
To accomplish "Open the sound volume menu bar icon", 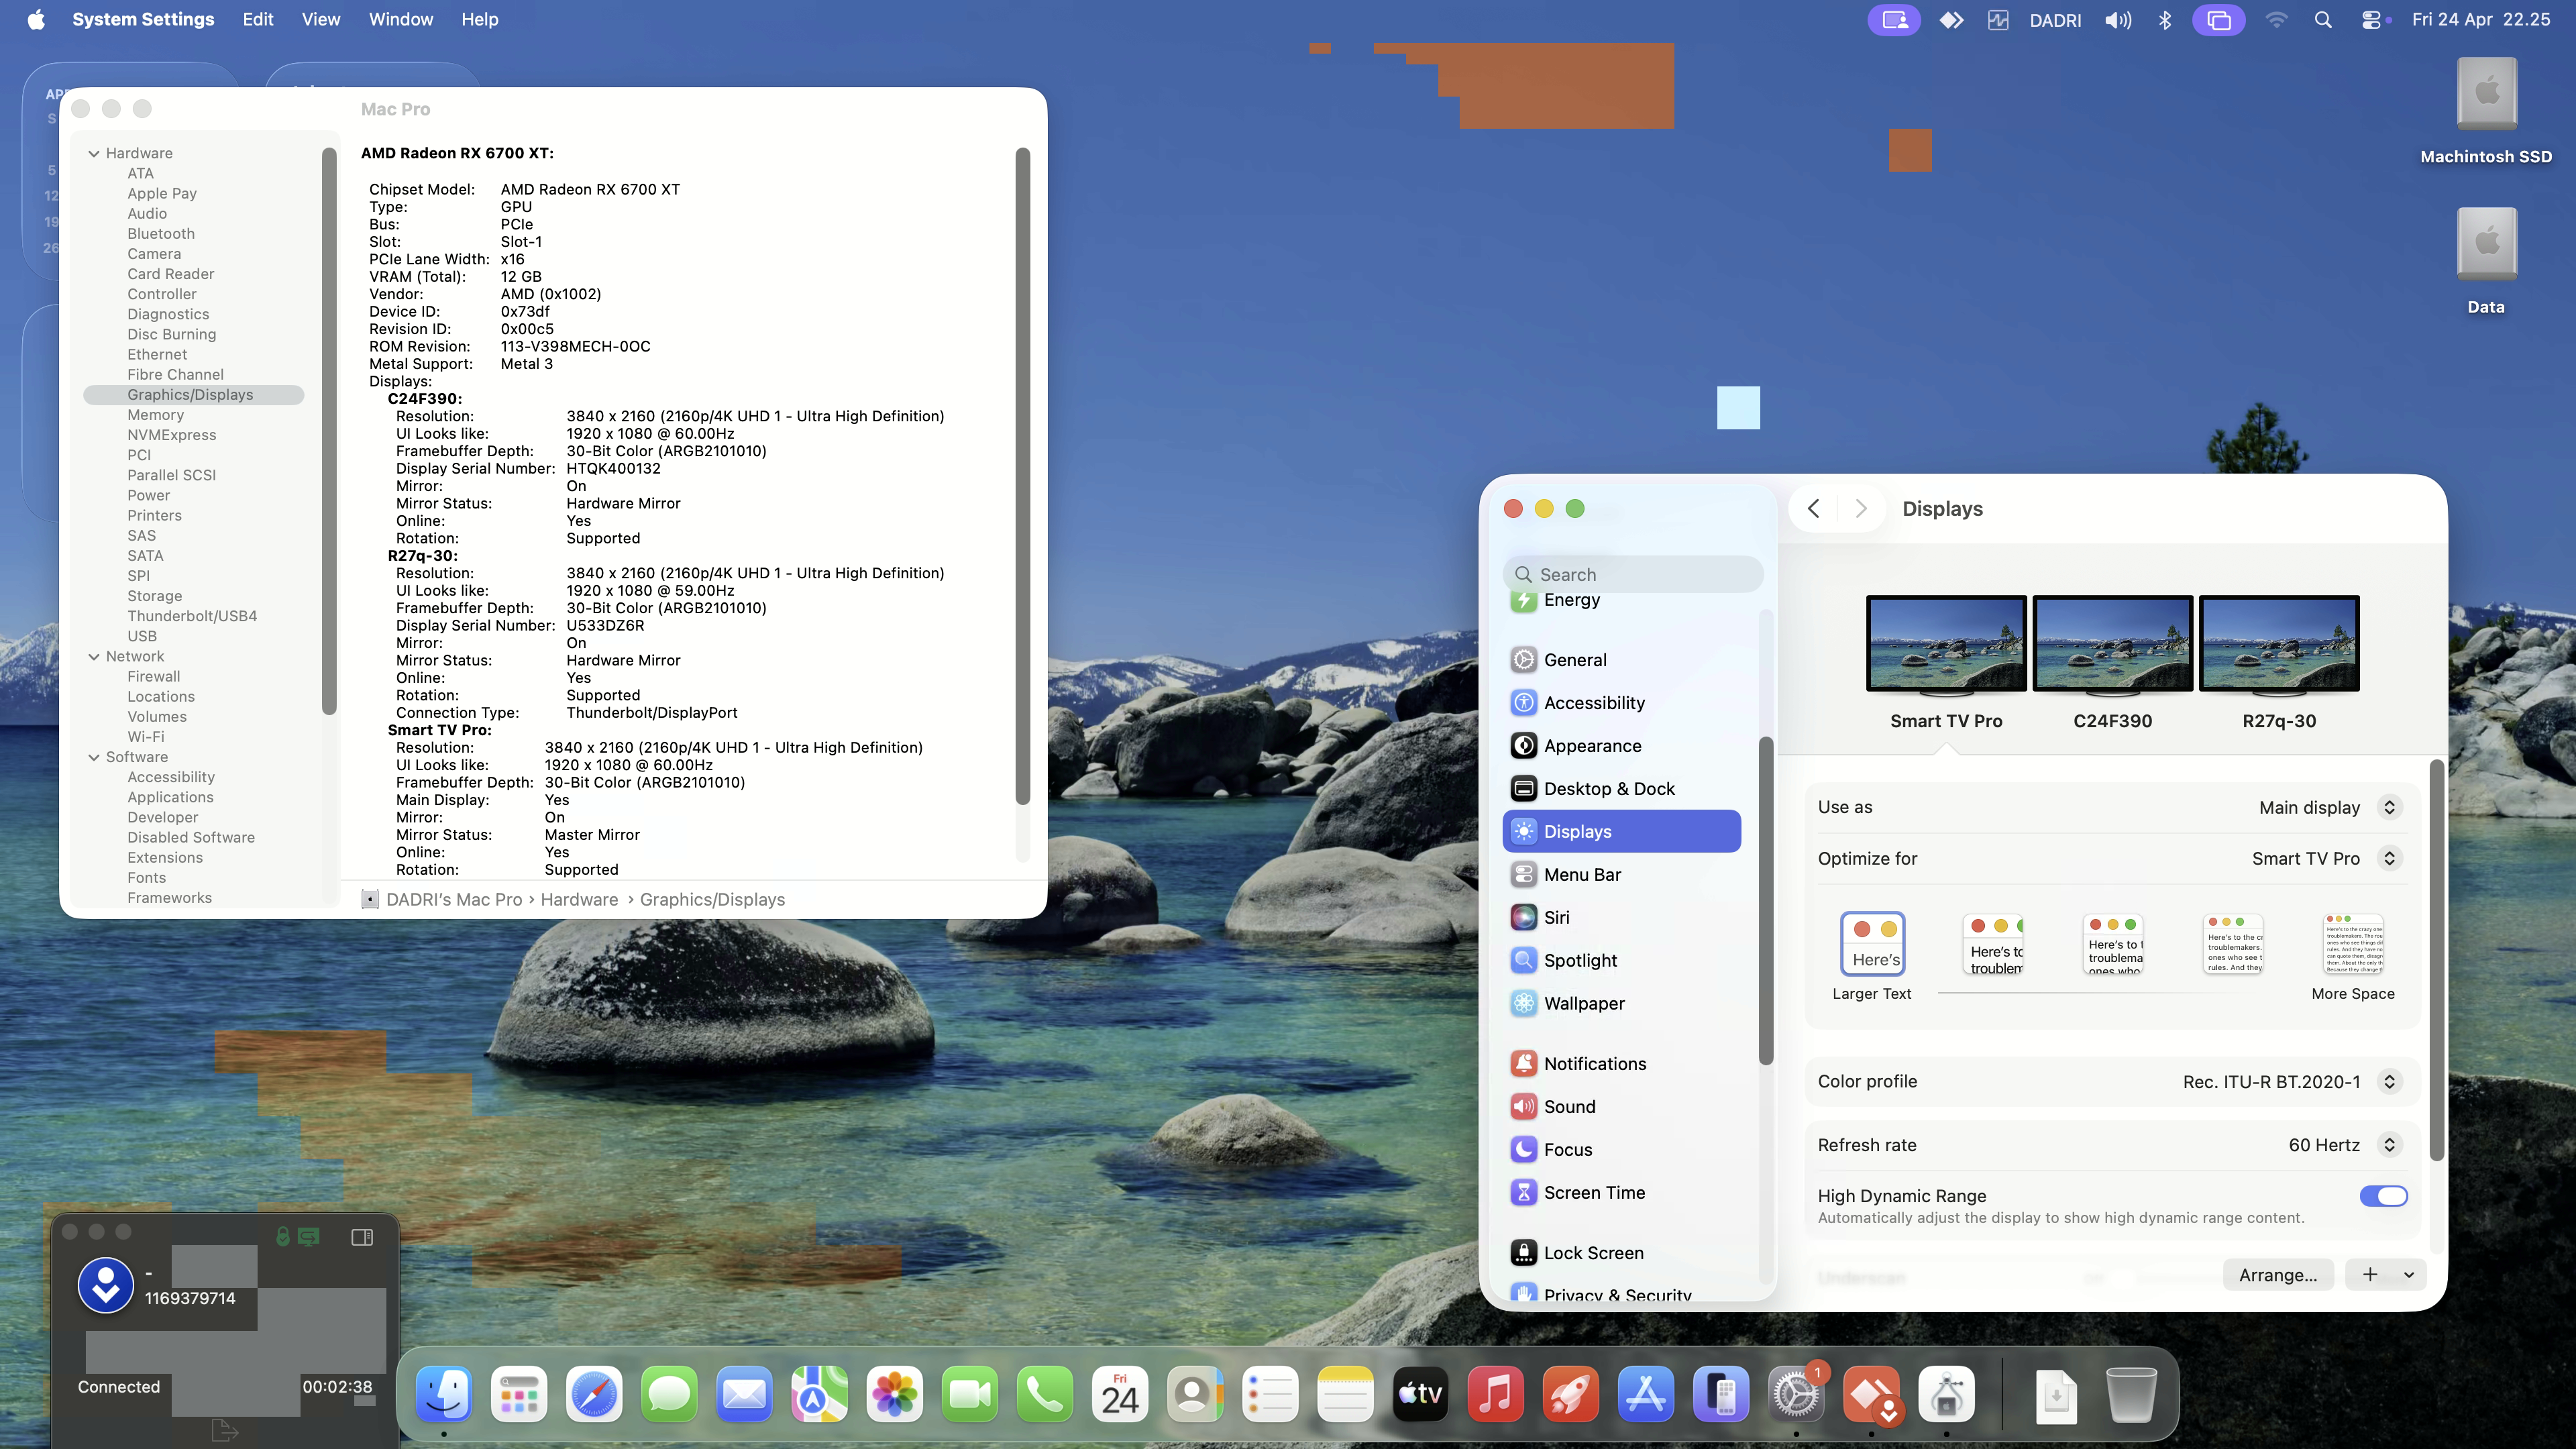I will (2118, 20).
